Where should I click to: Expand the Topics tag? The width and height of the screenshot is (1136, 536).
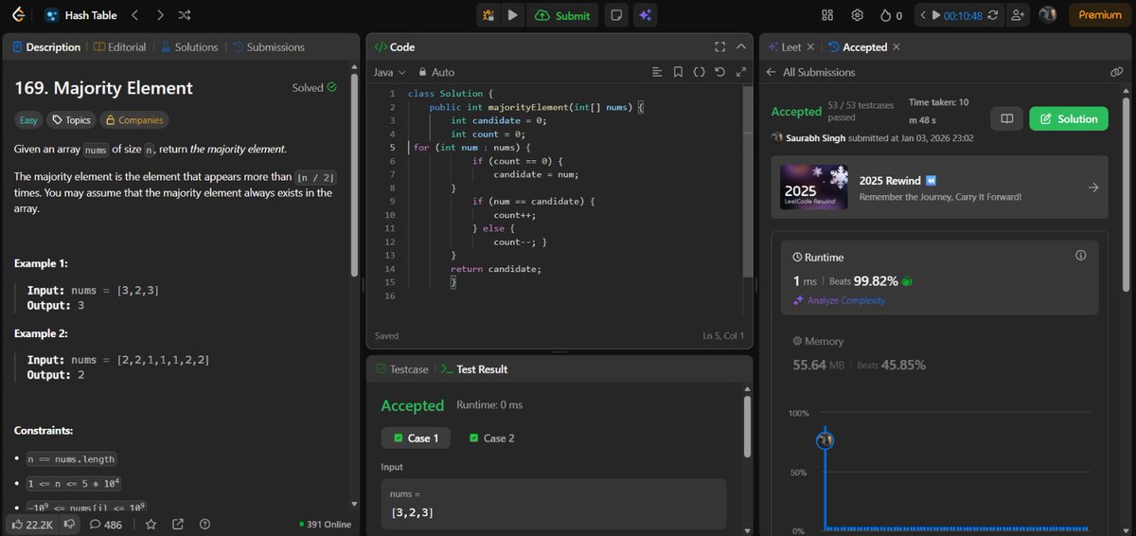click(x=71, y=120)
